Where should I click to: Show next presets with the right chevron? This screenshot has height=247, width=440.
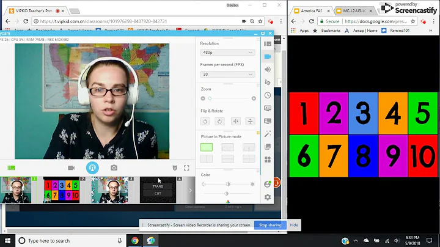click(x=190, y=190)
